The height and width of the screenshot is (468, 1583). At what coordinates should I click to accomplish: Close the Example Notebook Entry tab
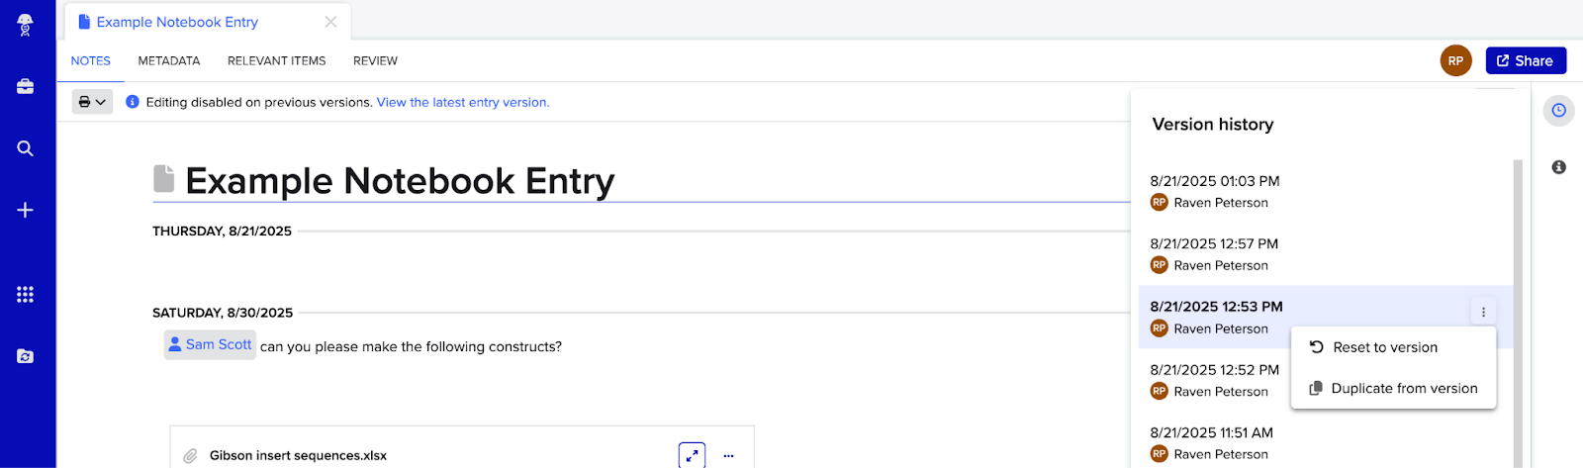(x=330, y=22)
